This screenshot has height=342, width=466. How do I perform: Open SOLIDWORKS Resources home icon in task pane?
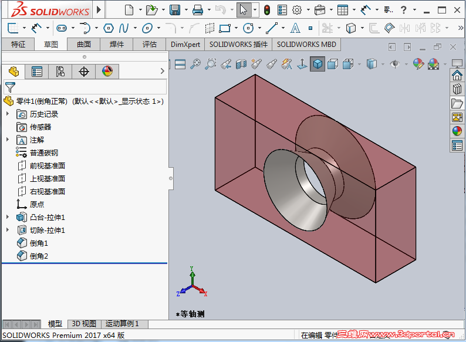(457, 75)
